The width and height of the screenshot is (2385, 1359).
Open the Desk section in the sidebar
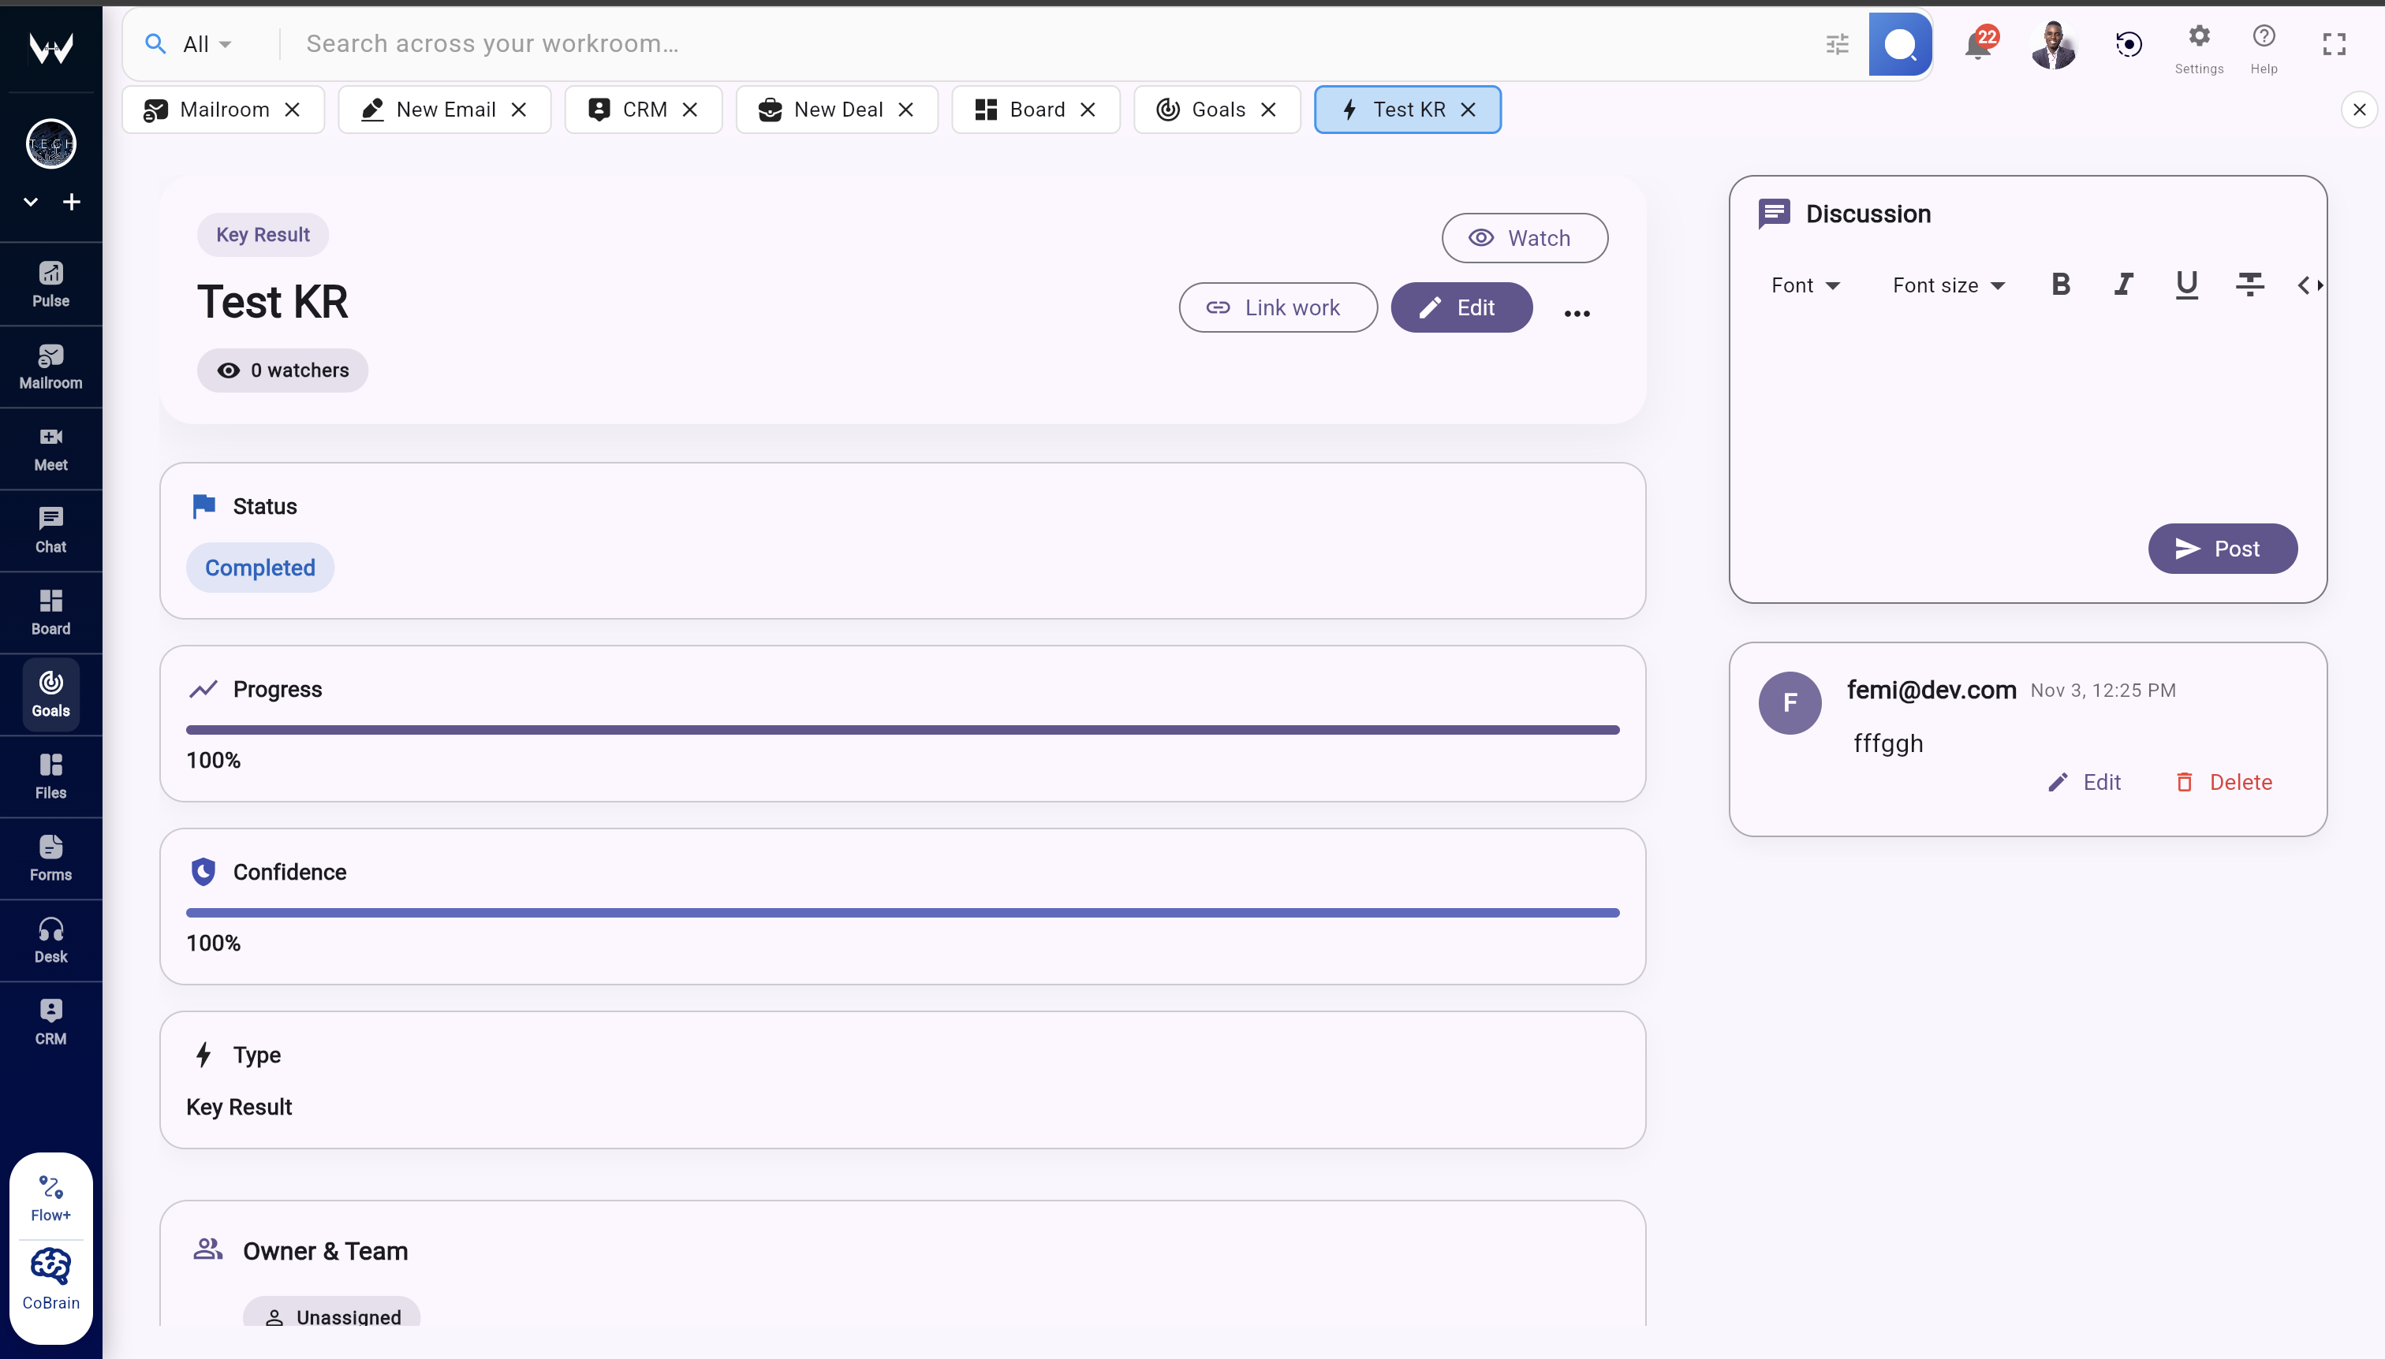point(50,939)
